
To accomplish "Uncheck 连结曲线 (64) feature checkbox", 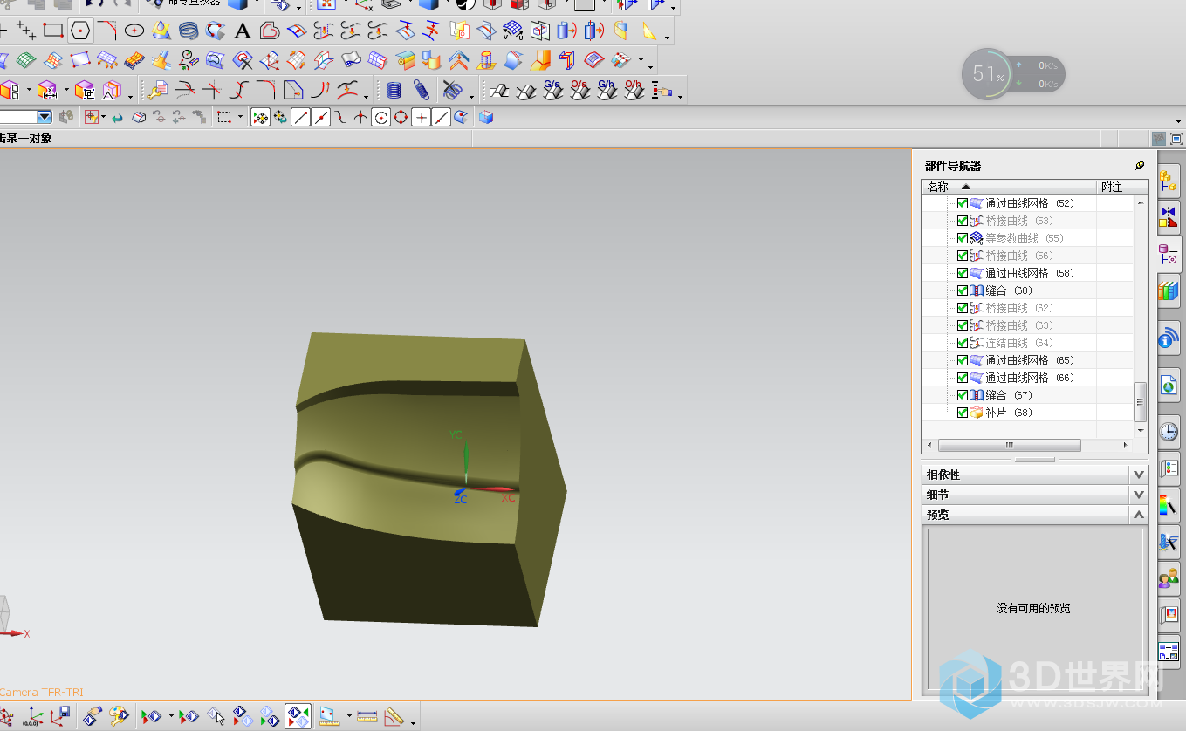I will [963, 343].
